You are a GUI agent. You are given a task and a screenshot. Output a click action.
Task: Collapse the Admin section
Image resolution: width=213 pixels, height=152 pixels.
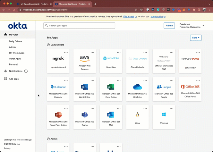[48, 139]
